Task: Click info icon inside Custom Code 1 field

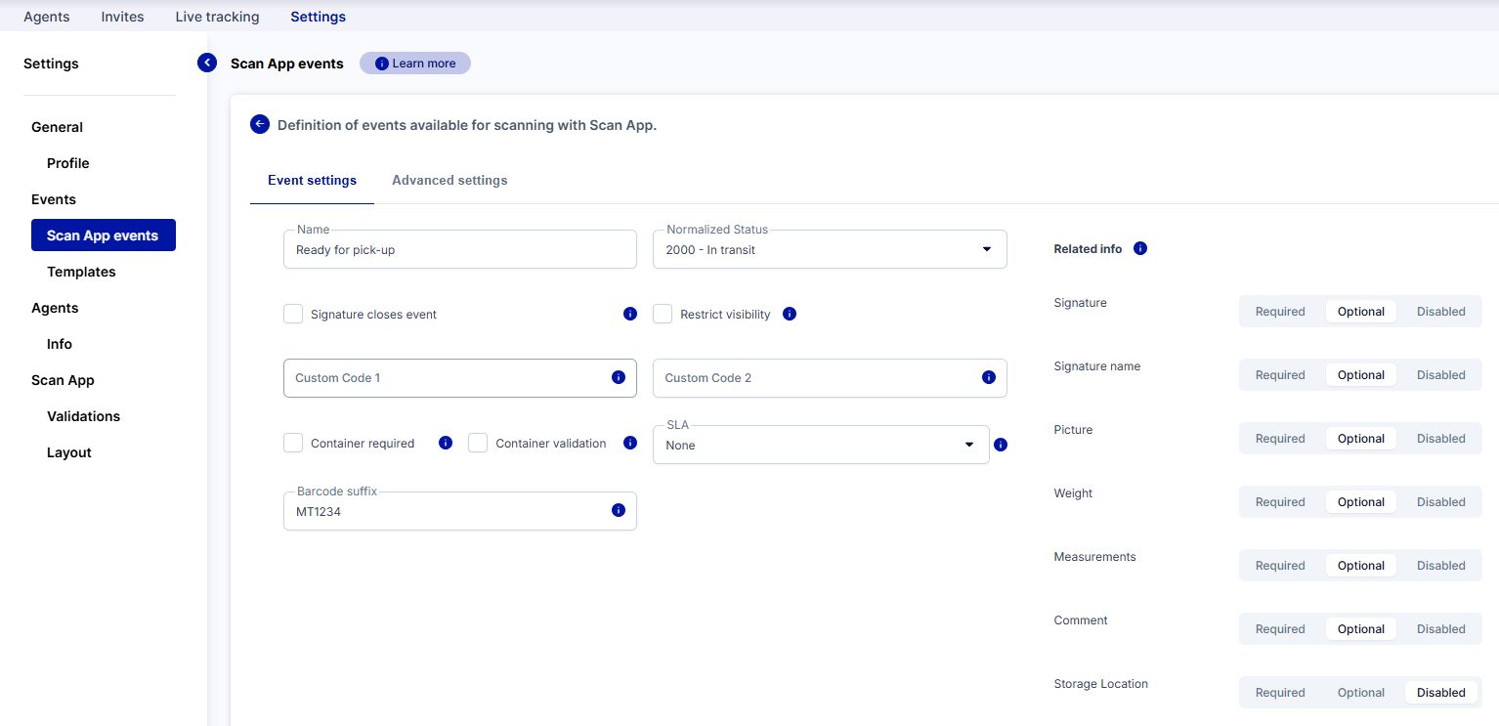Action: click(619, 377)
